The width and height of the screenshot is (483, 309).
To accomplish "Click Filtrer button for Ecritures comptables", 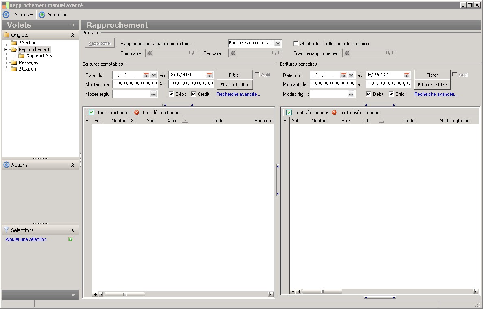I will [235, 75].
